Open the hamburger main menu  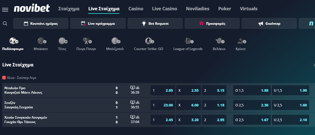click(5, 9)
